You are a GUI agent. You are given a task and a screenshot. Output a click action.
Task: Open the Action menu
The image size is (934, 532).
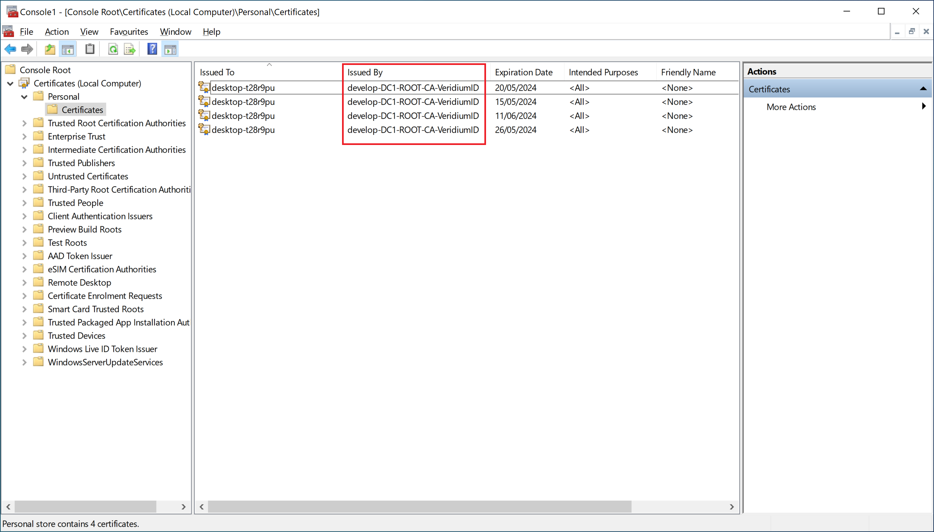pyautogui.click(x=57, y=32)
